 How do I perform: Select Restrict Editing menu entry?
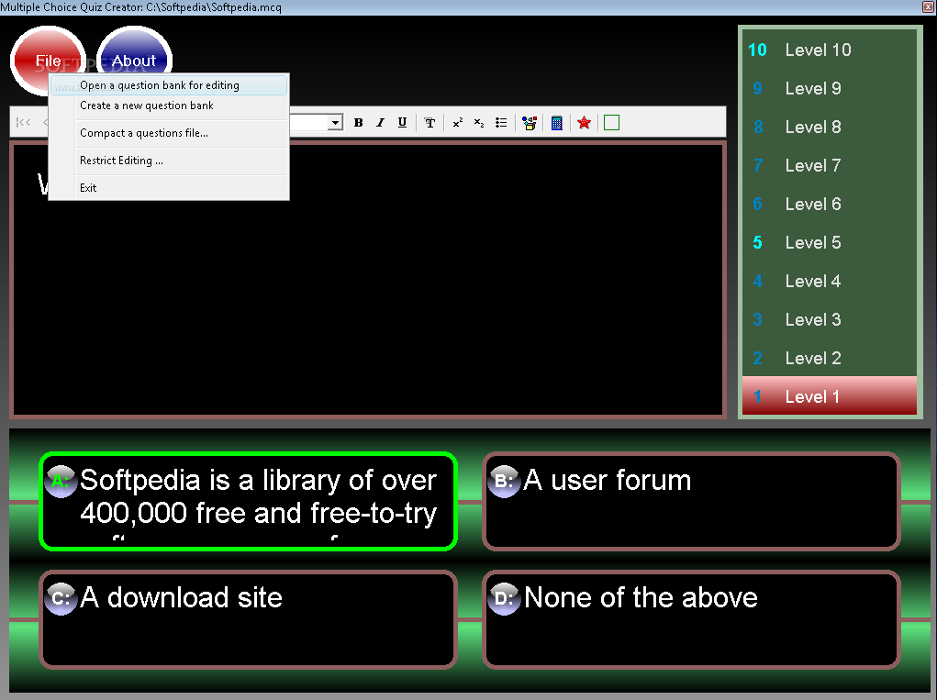169,161
